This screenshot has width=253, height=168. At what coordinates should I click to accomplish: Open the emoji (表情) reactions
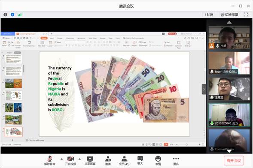click(x=158, y=161)
